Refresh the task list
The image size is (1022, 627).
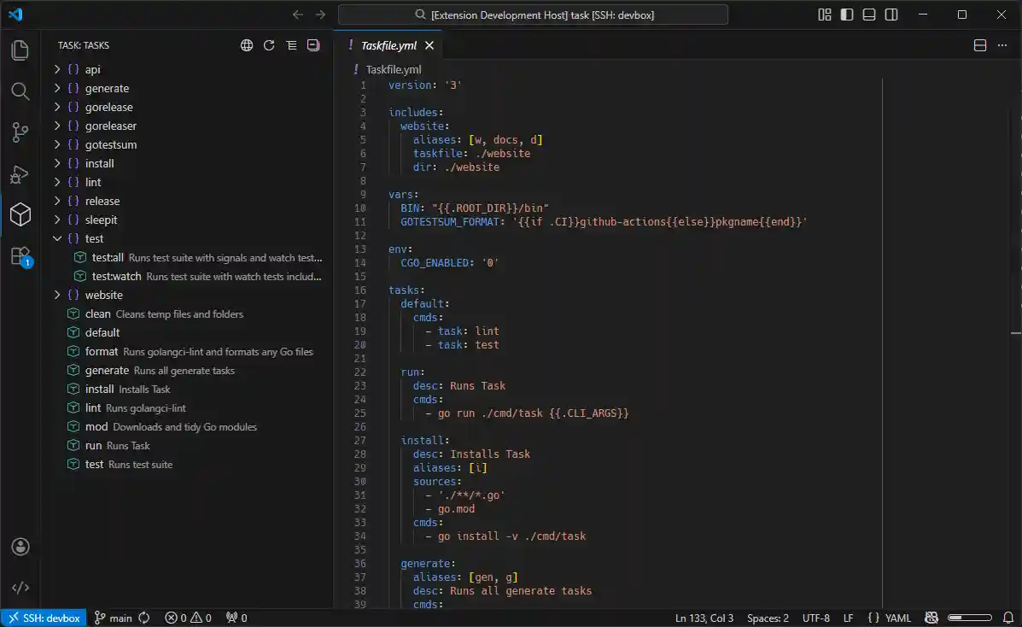[x=269, y=45]
